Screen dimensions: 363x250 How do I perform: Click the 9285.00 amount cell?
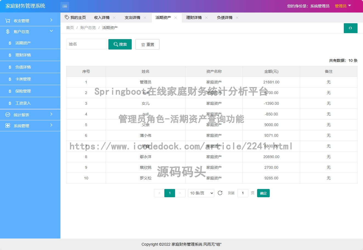click(x=271, y=178)
